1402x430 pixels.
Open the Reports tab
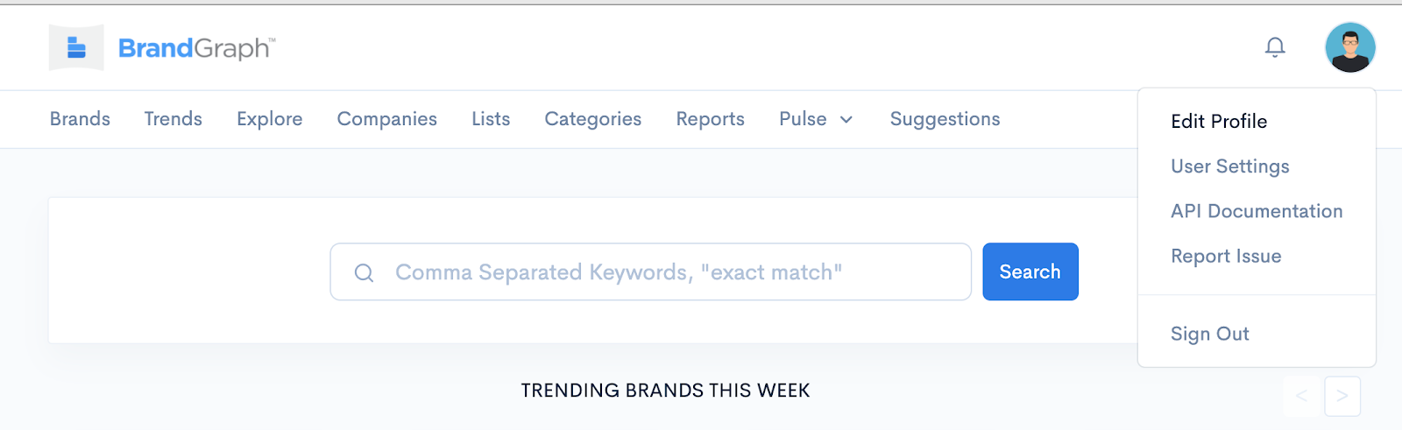tap(711, 119)
